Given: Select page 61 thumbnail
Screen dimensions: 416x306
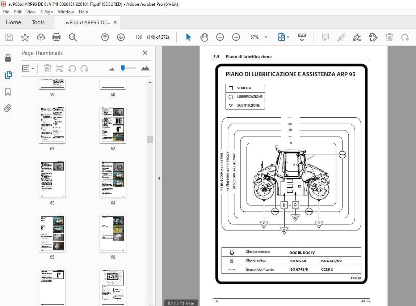Looking at the screenshot, I should [x=52, y=125].
